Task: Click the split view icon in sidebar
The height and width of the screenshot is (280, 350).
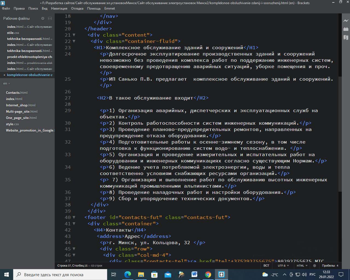Action: point(50,18)
